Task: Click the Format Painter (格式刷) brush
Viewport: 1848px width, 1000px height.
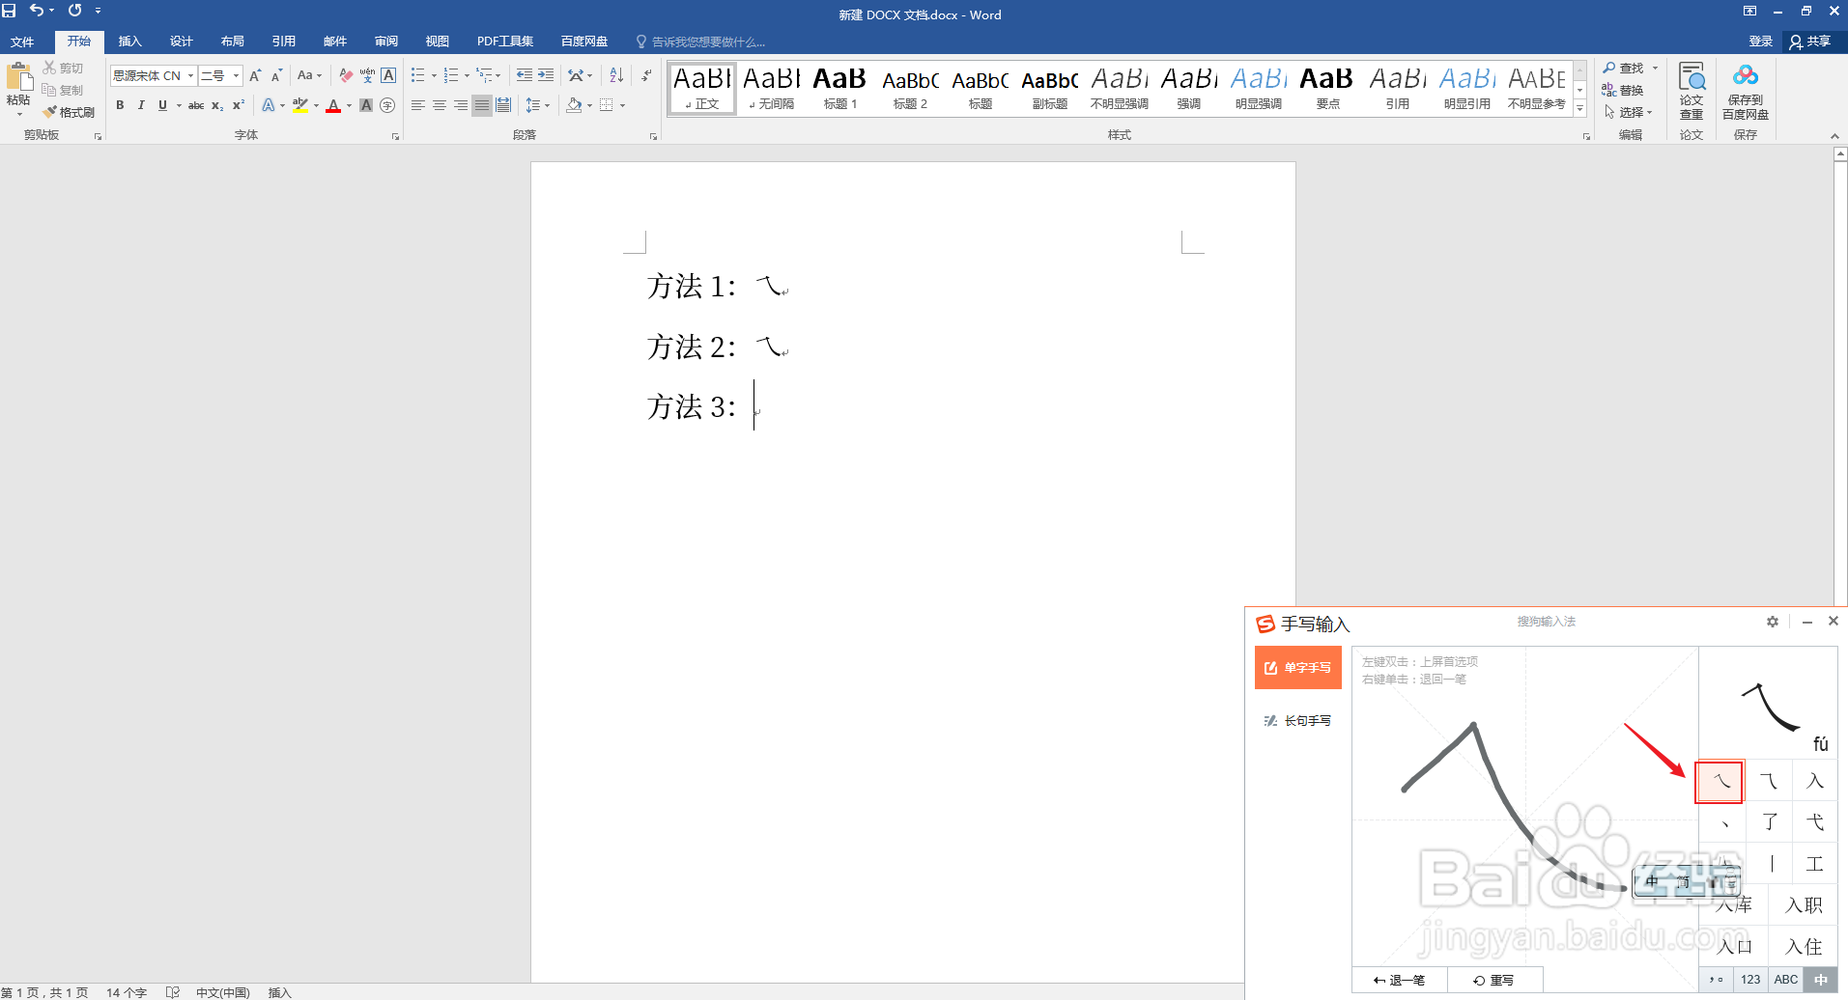Action: 69,112
